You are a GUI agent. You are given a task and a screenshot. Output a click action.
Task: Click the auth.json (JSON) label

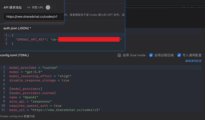[17, 28]
